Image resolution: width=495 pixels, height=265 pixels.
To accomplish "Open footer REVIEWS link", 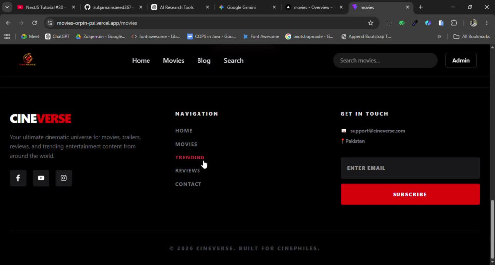I will 188,170.
